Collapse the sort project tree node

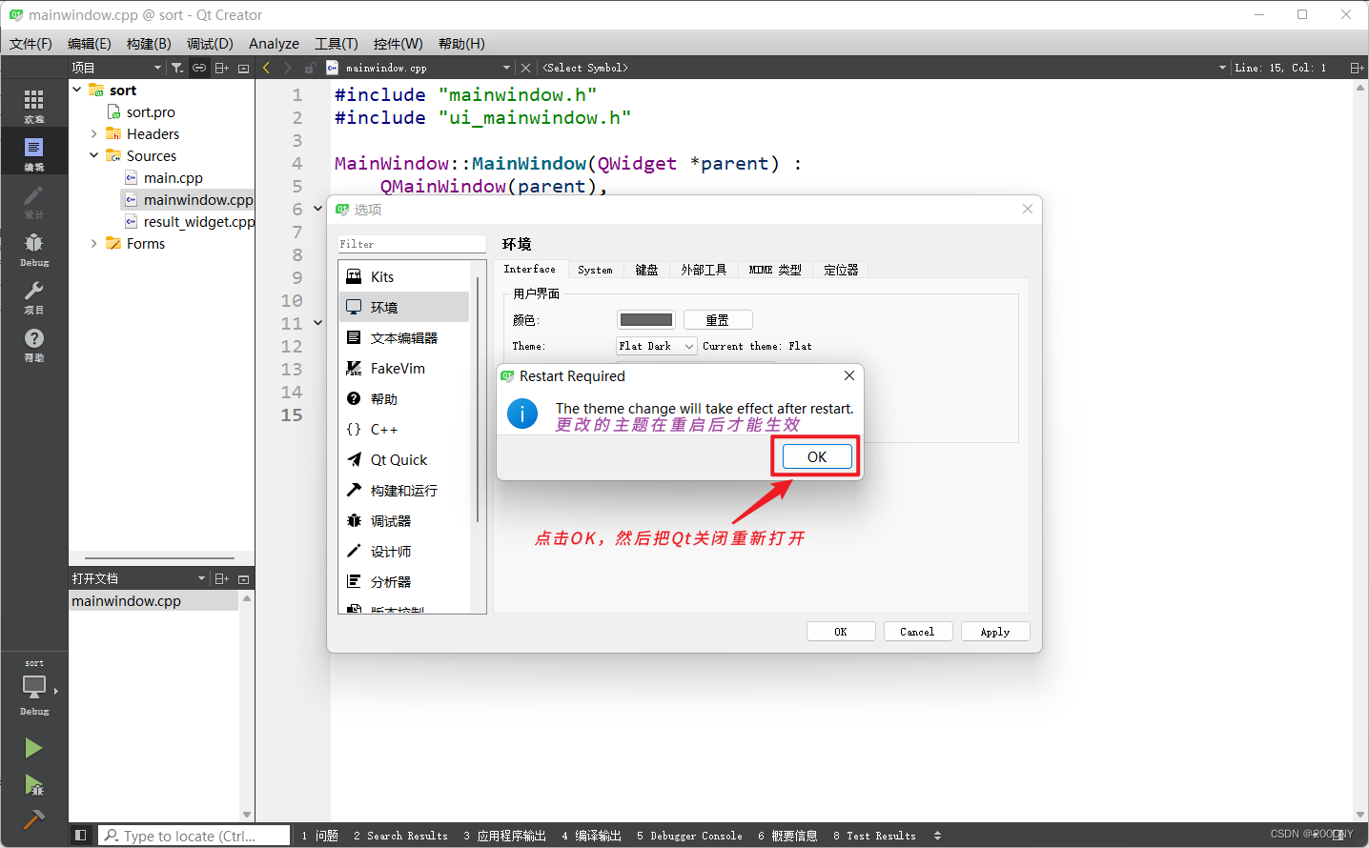coord(77,90)
